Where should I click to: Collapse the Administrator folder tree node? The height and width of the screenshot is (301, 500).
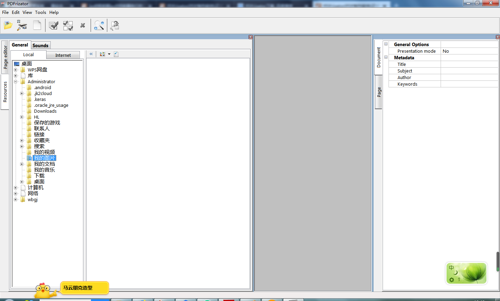16,82
